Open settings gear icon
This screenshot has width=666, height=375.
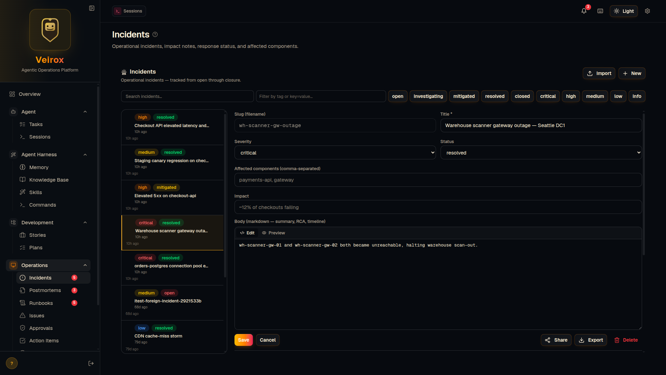(647, 11)
